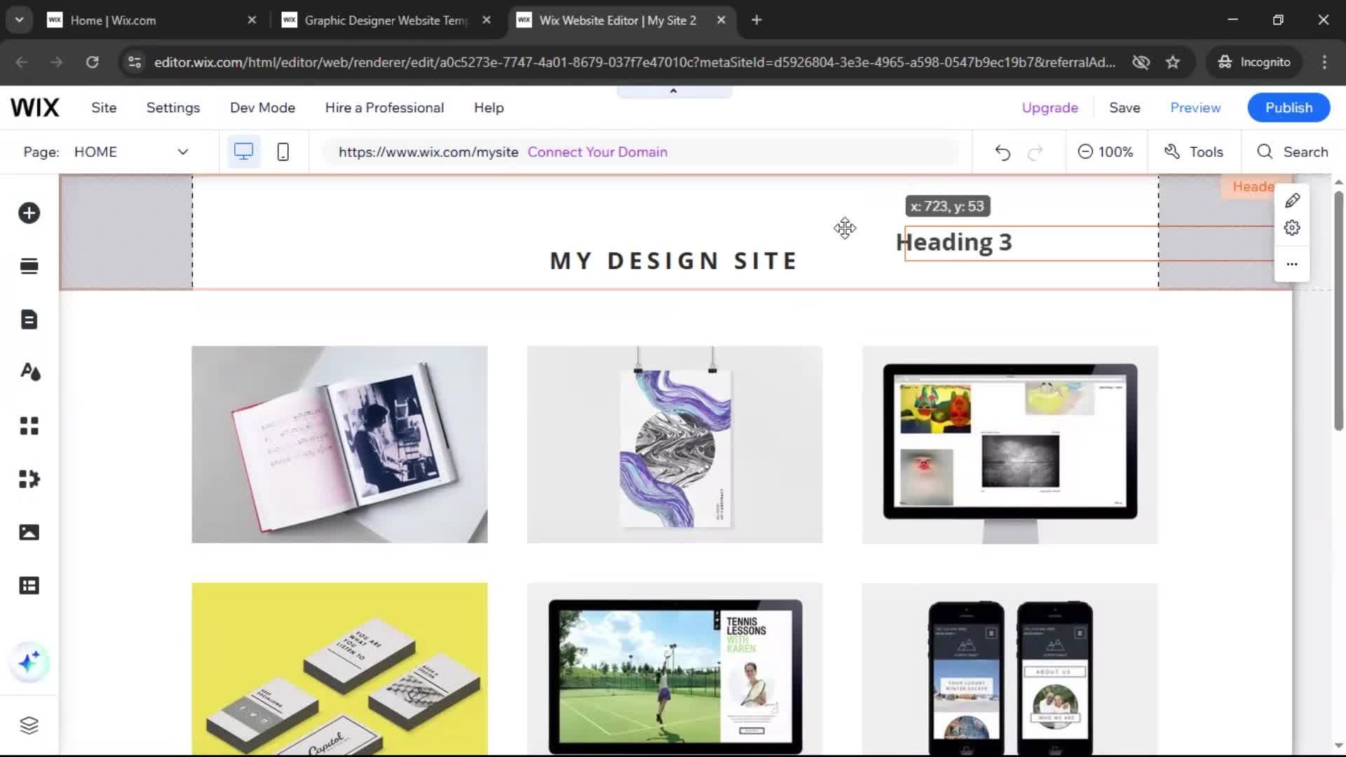
Task: Open the header more actions ellipsis
Action: pyautogui.click(x=1292, y=264)
